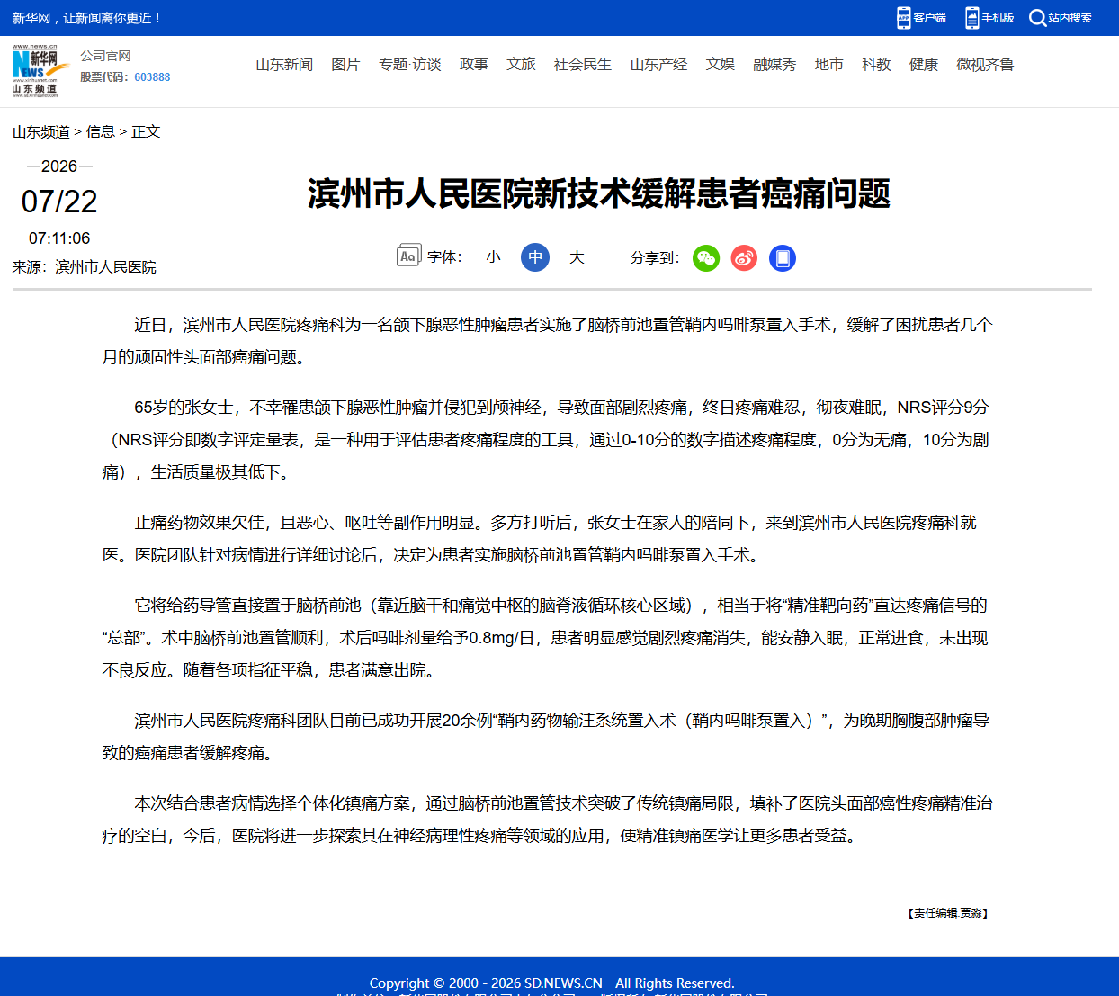Image resolution: width=1119 pixels, height=996 pixels.
Task: Open the 山东产经 menu item
Action: [x=658, y=65]
